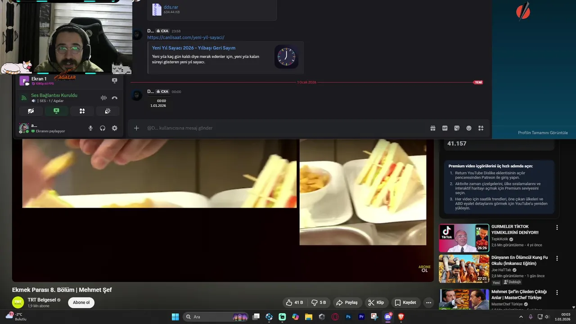Open Photoshop from the taskbar
Image resolution: width=576 pixels, height=324 pixels.
click(348, 317)
